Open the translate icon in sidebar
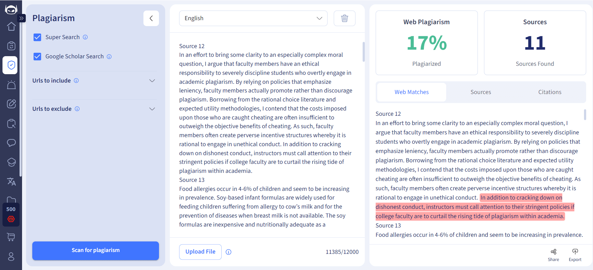Viewport: 593px width, 270px height. (x=11, y=181)
